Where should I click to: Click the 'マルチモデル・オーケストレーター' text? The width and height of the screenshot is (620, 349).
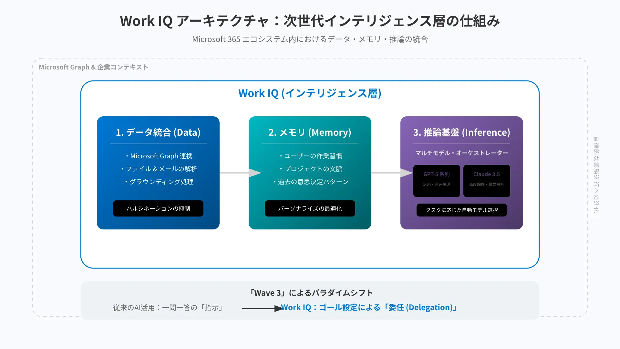(x=462, y=153)
